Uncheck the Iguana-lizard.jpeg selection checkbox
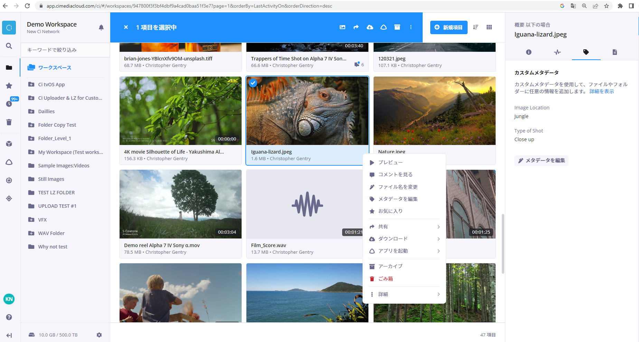Screen dimensions: 639x342 coord(253,83)
